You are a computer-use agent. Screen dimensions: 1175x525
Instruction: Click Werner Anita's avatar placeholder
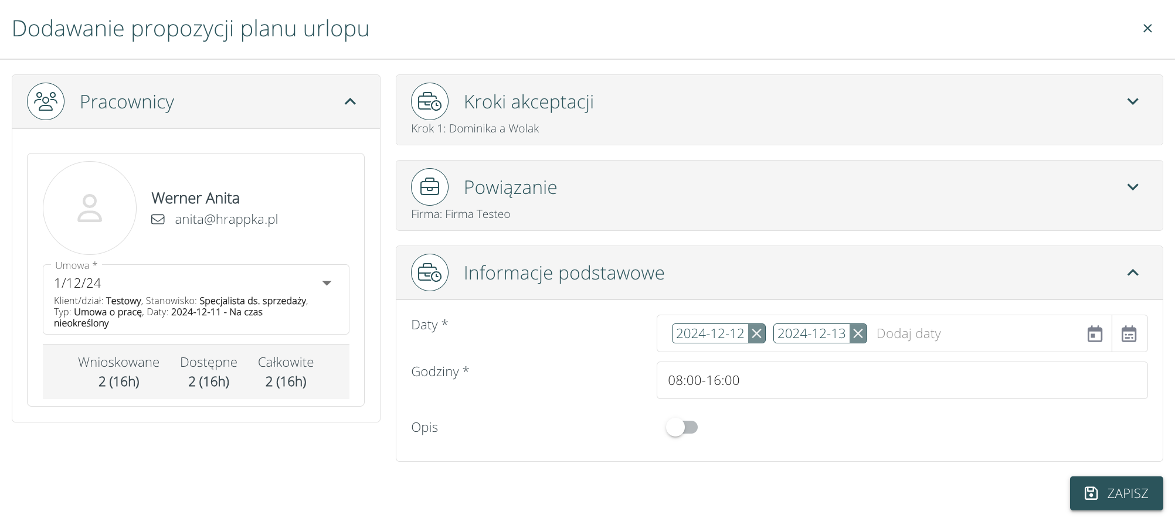click(x=90, y=208)
